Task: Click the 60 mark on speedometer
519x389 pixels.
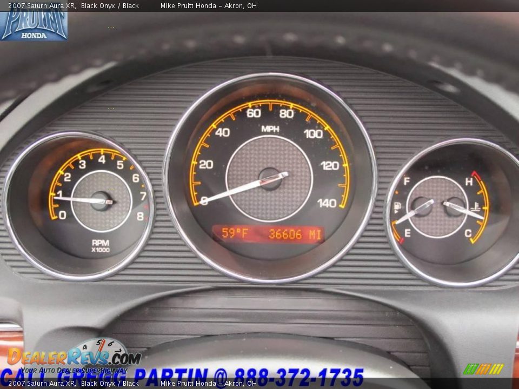Action: (254, 113)
